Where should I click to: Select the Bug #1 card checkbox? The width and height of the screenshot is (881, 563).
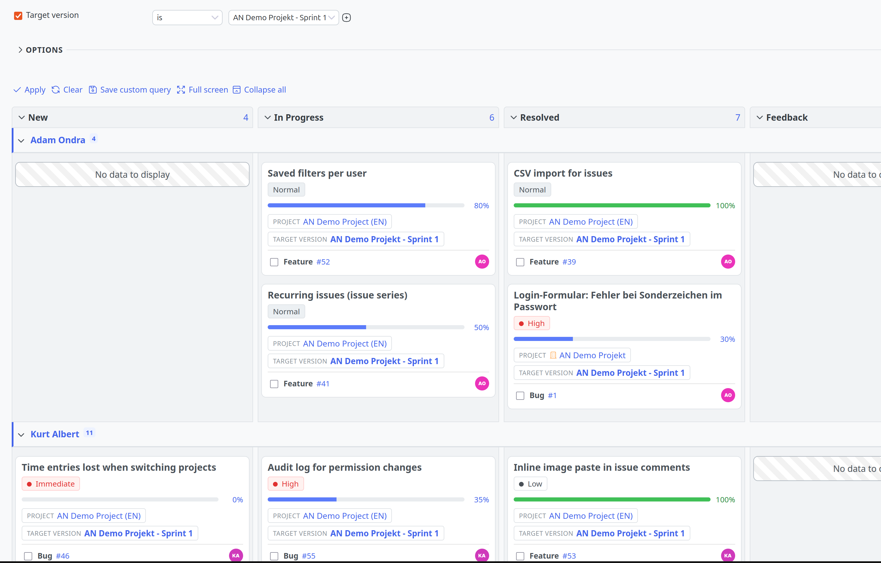point(520,395)
